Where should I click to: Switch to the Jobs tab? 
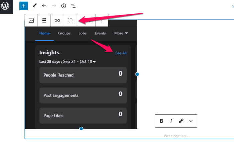(83, 33)
